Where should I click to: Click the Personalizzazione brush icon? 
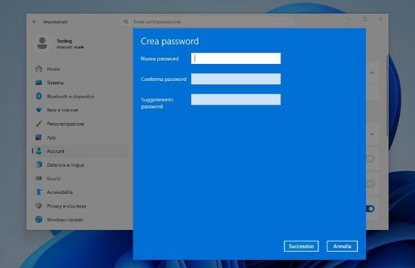click(39, 124)
